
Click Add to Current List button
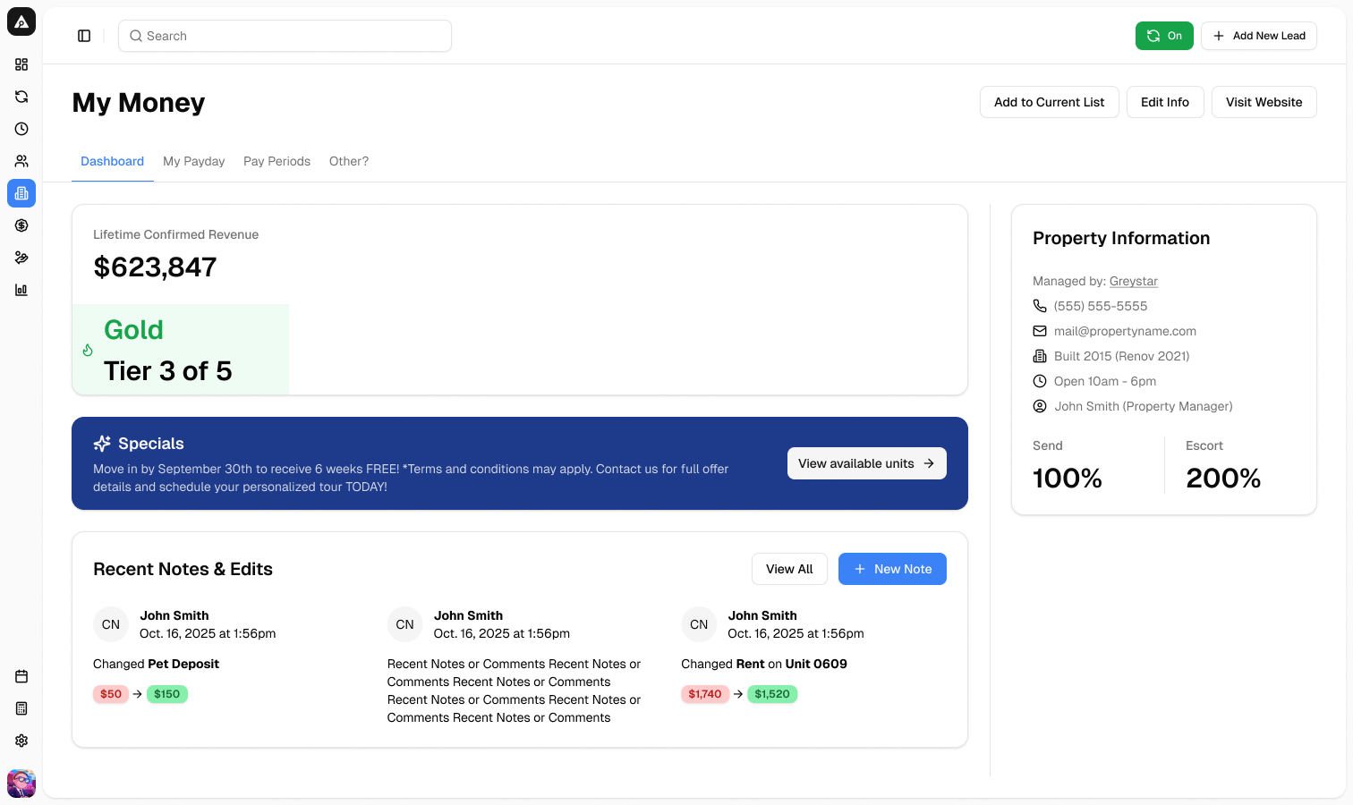[1049, 102]
